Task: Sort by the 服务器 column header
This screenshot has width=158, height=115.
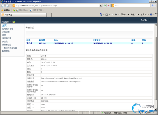Action: click(x=42, y=40)
